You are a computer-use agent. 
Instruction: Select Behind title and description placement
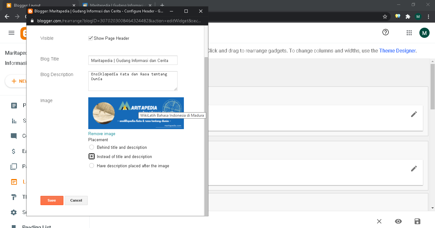coord(92,147)
